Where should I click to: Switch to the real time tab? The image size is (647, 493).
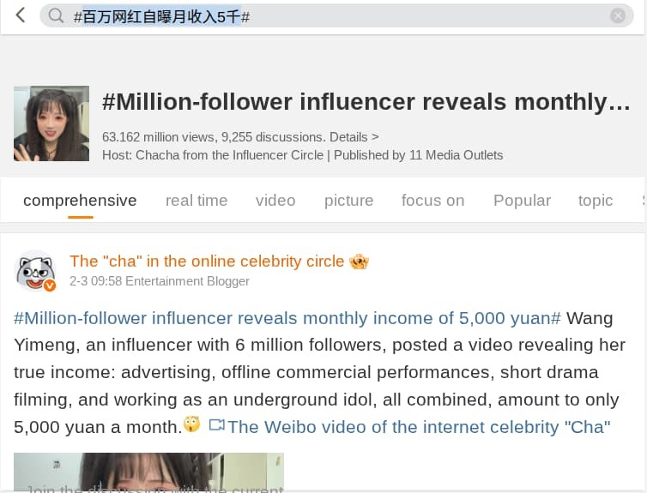click(x=197, y=201)
